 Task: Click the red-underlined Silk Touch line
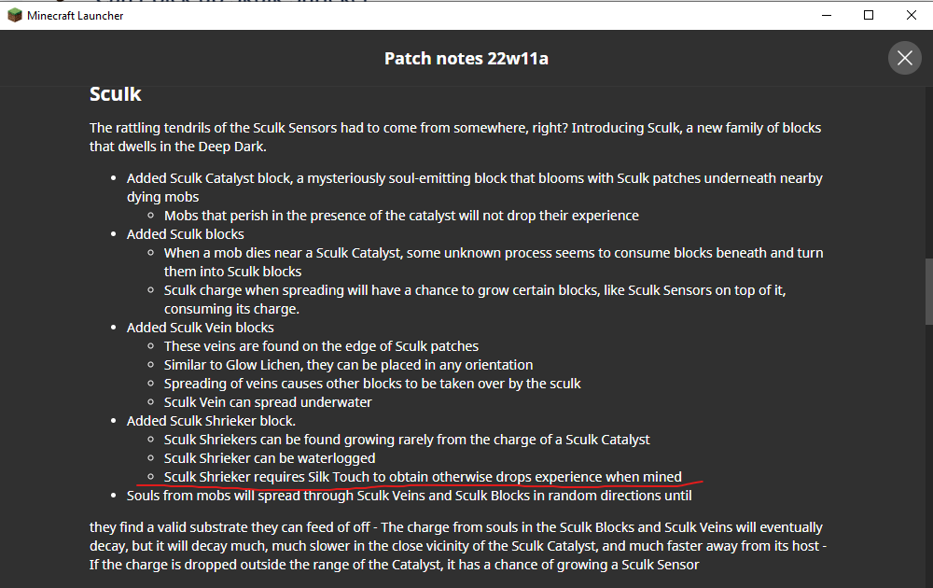[423, 477]
